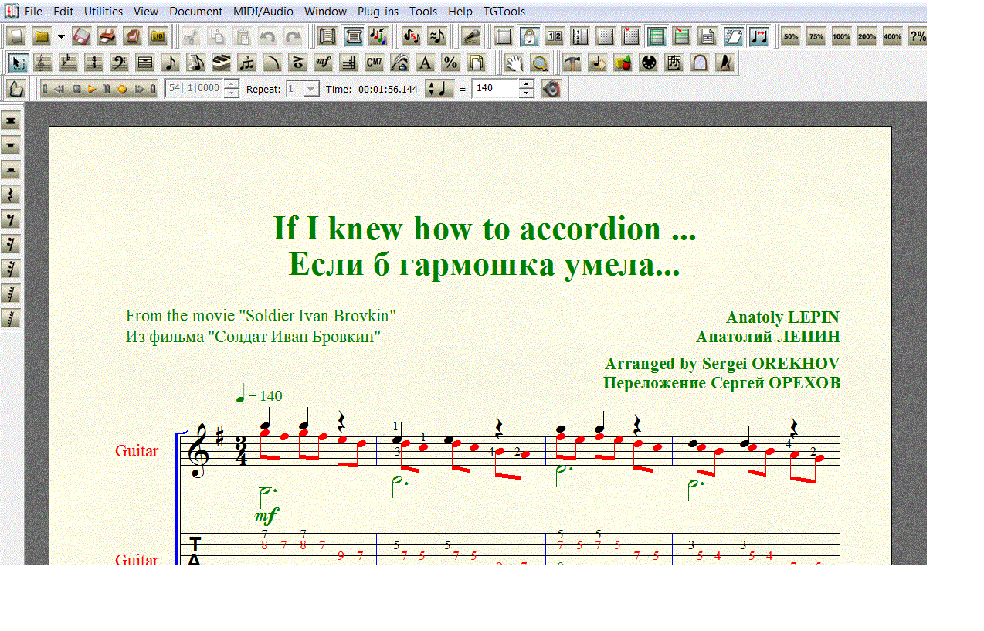Open the tempo note duration selector

pos(439,89)
